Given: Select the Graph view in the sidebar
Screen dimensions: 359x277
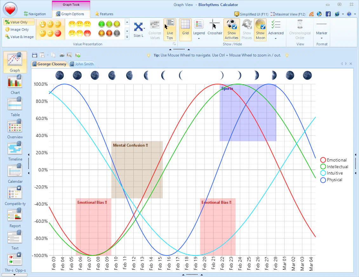Looking at the screenshot, I should (15, 62).
